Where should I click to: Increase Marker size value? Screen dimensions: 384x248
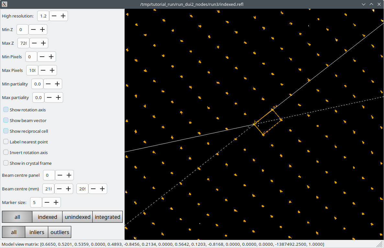pyautogui.click(x=56, y=202)
